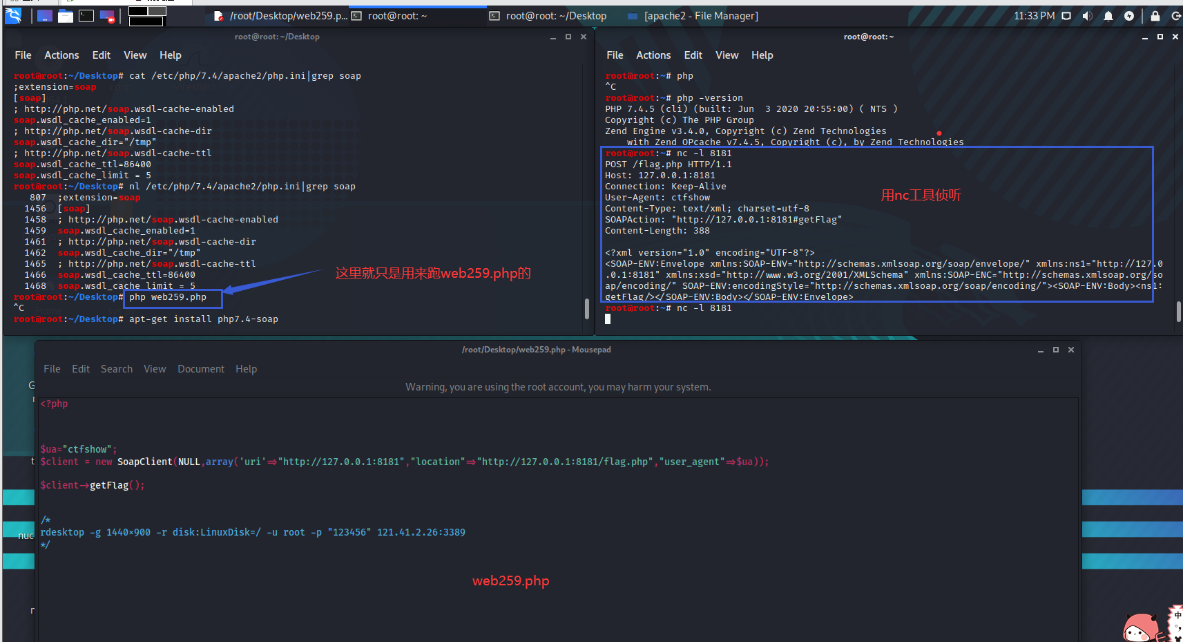Open the display settings tray icon
Image resolution: width=1183 pixels, height=642 pixels.
(x=1066, y=16)
